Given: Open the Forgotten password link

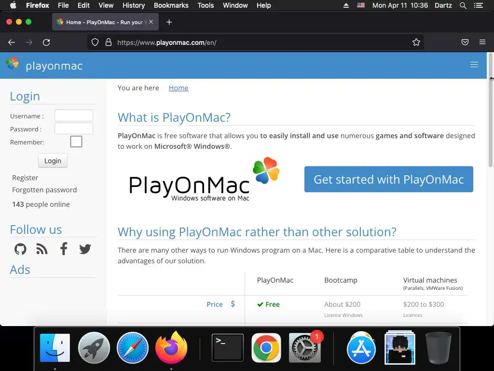Looking at the screenshot, I should 44,189.
